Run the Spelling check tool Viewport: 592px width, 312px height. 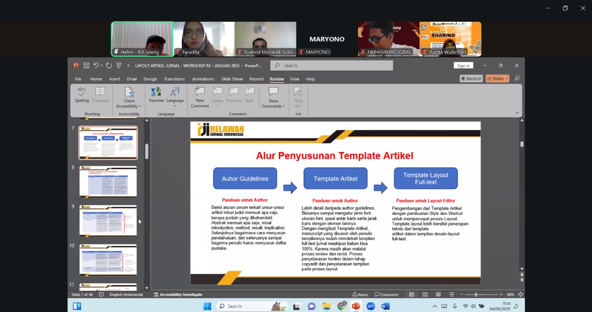tap(82, 95)
